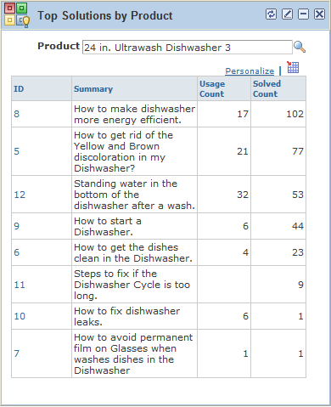
Task: Click the usage count value 21
Action: pyautogui.click(x=243, y=151)
